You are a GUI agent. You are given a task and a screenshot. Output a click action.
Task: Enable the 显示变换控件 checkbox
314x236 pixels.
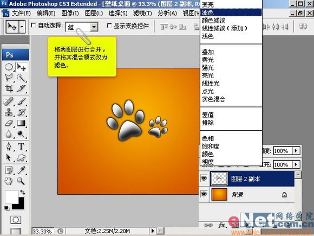pos(109,25)
